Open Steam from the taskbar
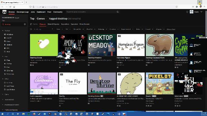The height and width of the screenshot is (116, 207). (x=39, y=114)
